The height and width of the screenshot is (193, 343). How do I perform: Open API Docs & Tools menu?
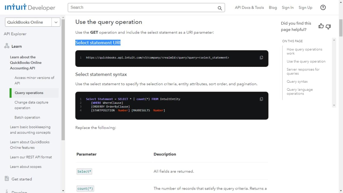click(249, 8)
